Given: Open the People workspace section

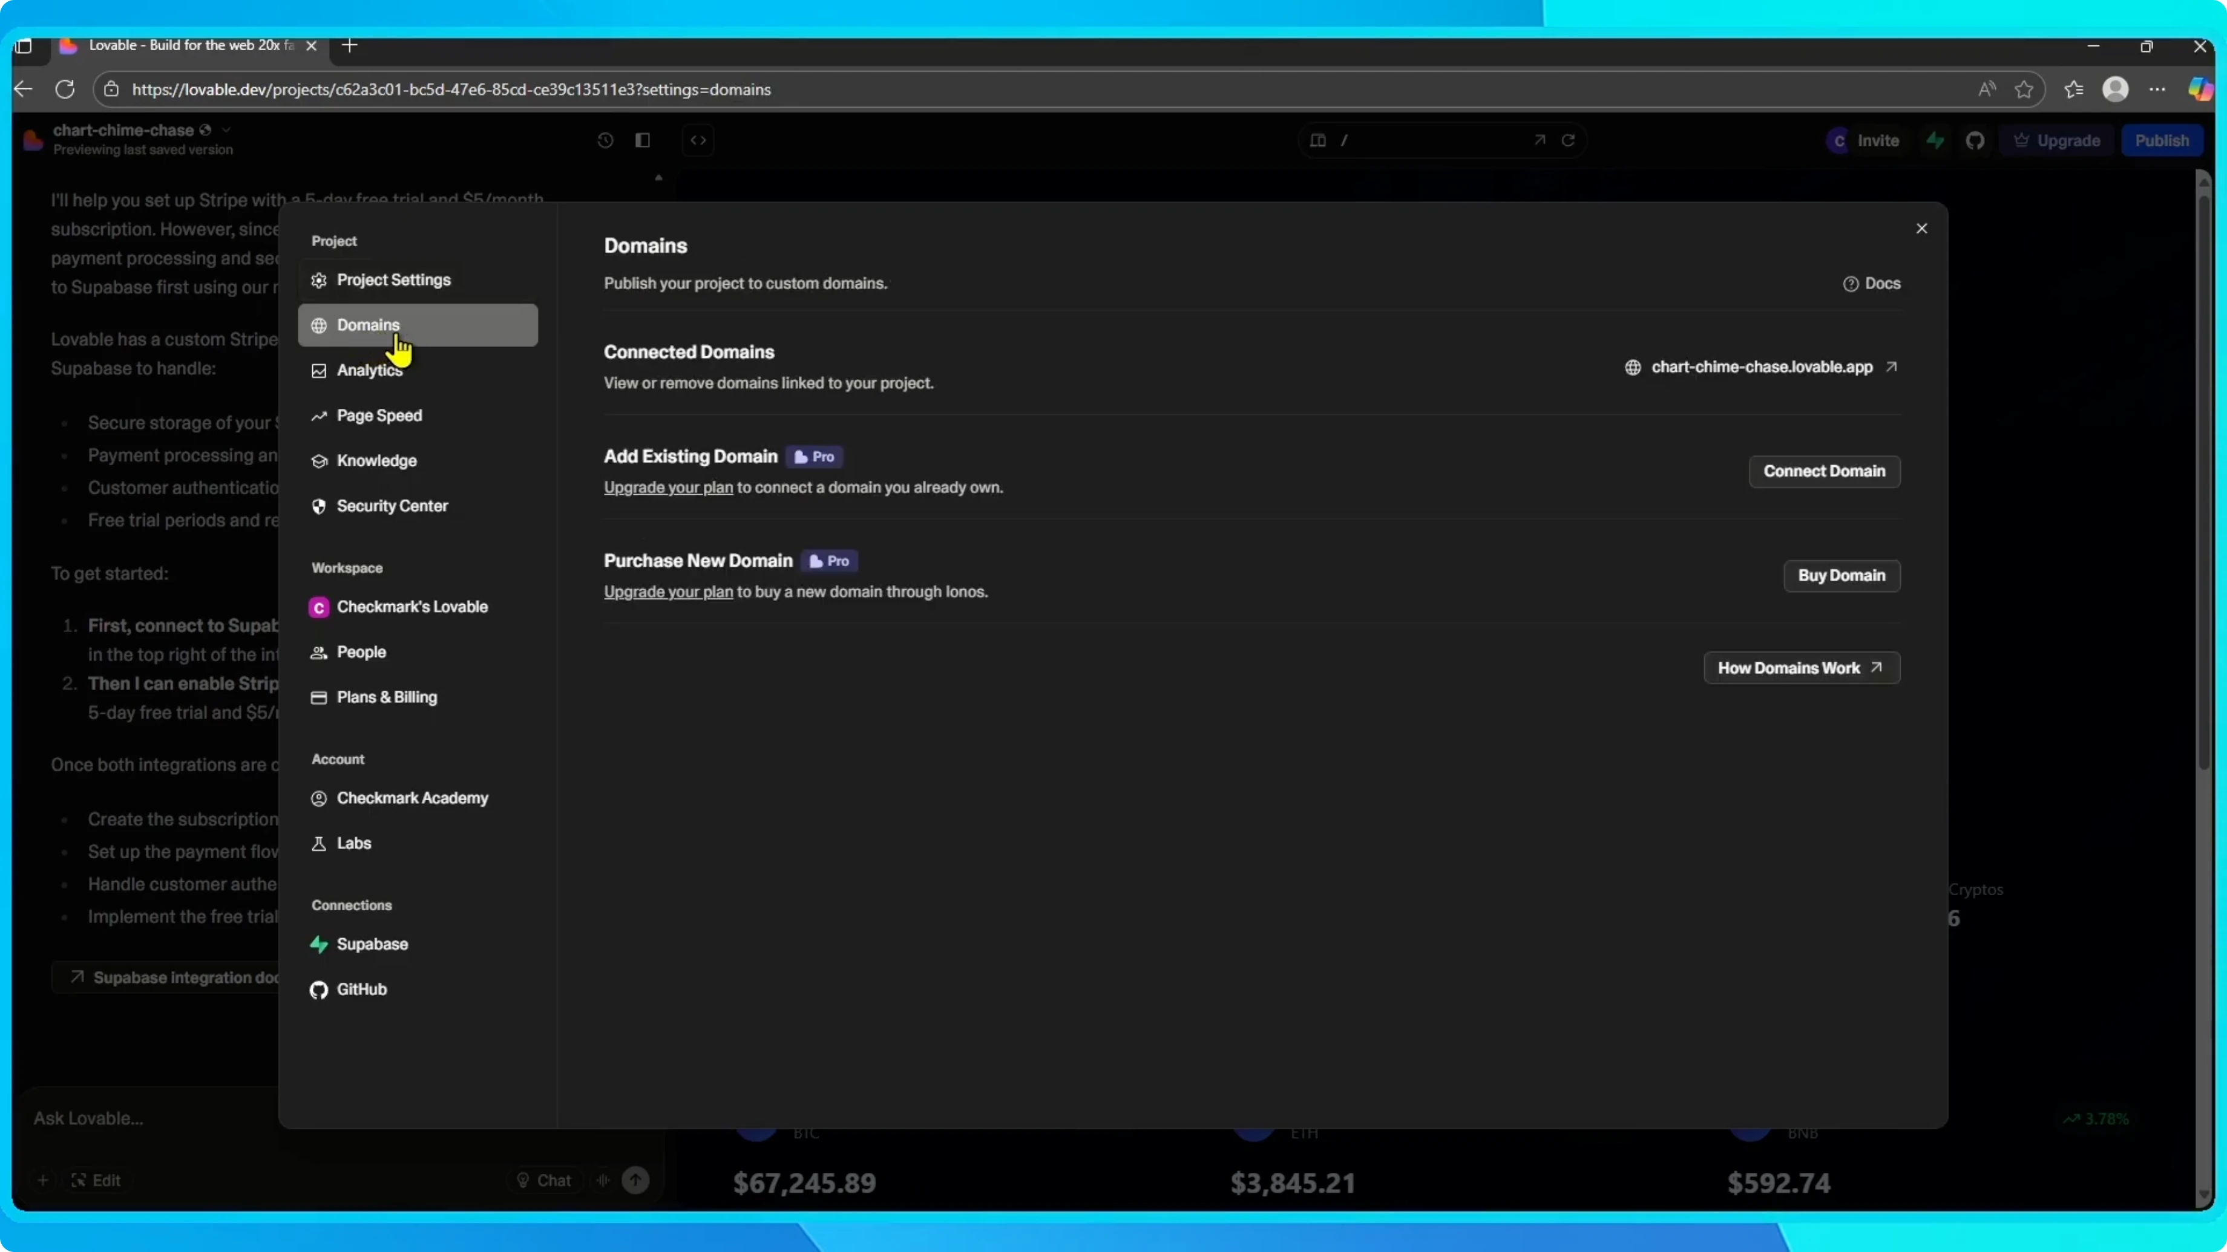Looking at the screenshot, I should [x=418, y=653].
